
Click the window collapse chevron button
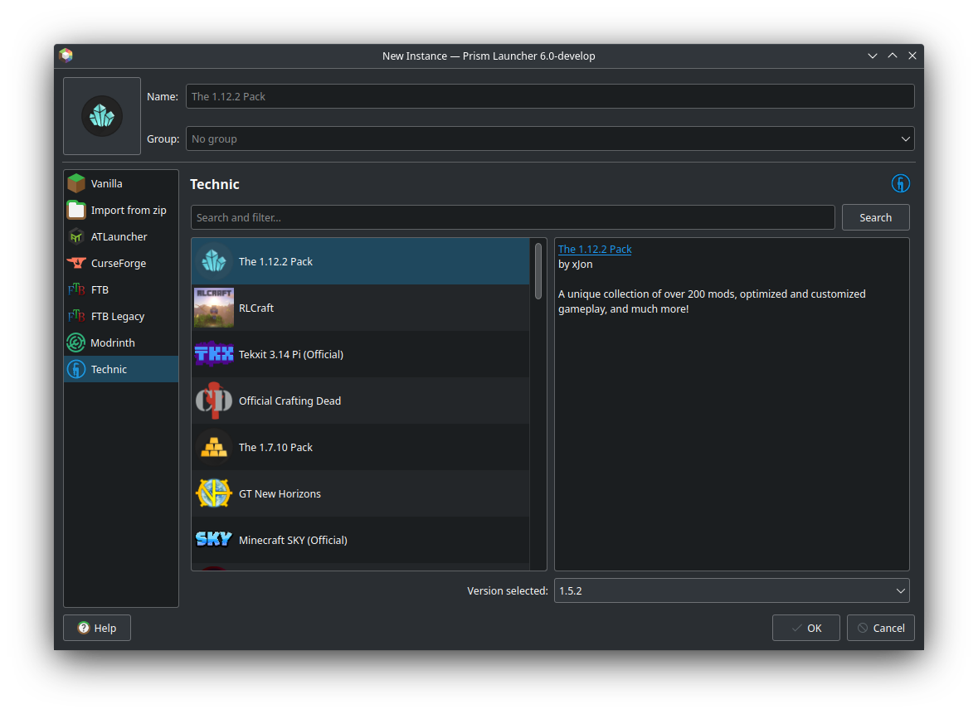tap(872, 56)
